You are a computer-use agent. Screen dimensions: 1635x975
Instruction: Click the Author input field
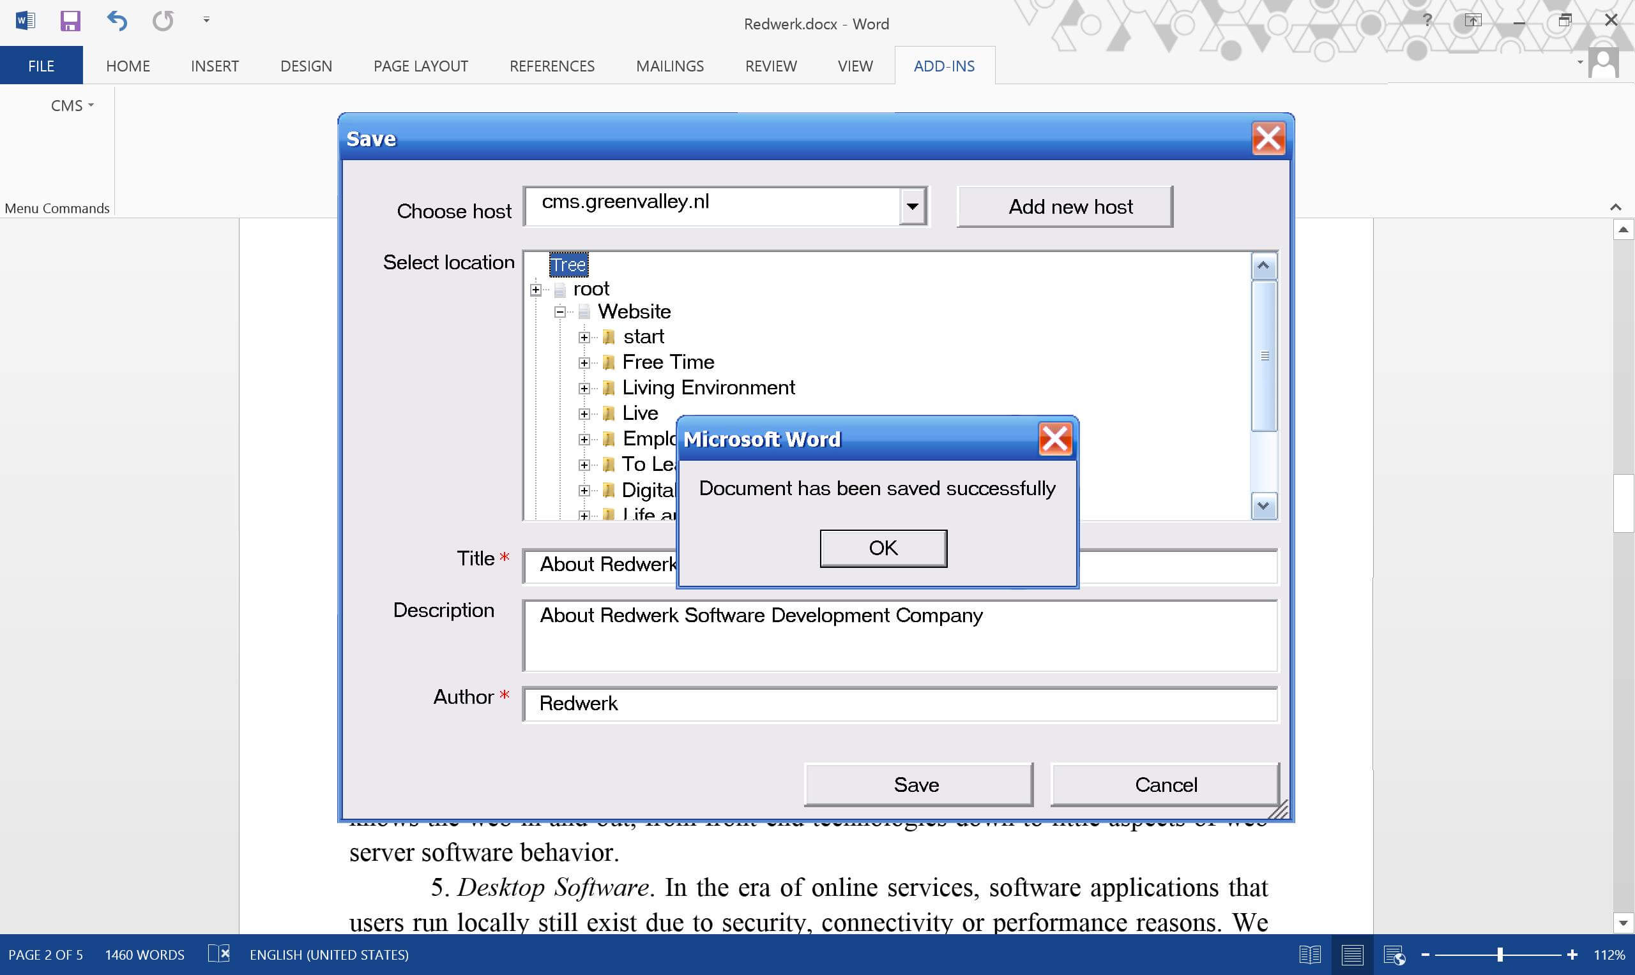900,704
